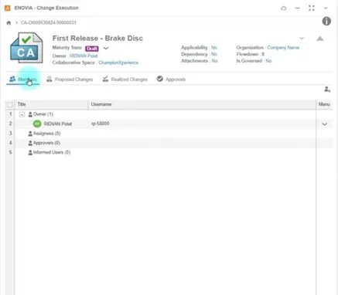
Task: Click the Menu column header
Action: click(x=324, y=104)
